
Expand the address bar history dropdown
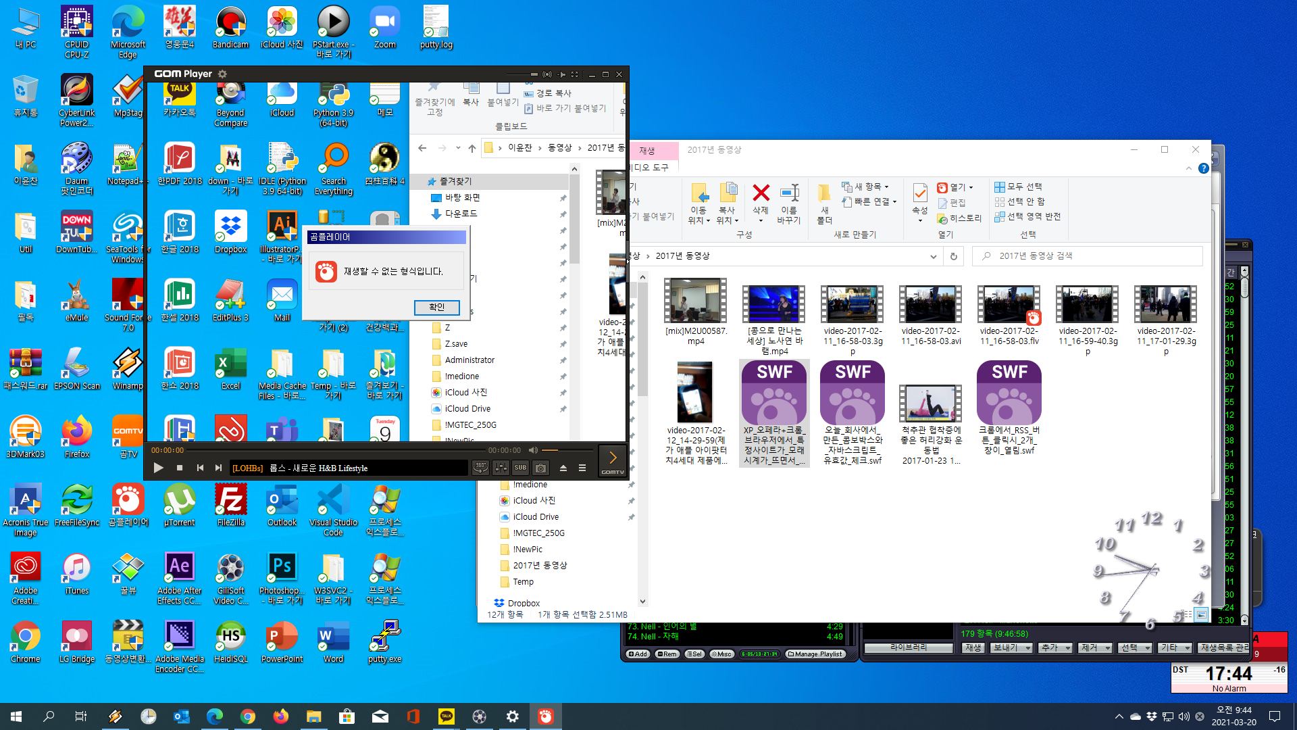coord(933,256)
